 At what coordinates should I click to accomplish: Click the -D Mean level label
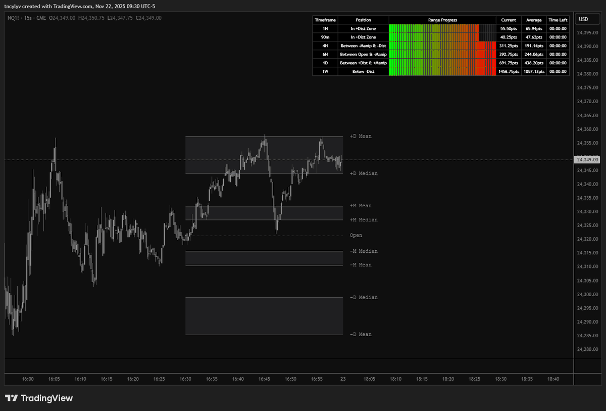[x=361, y=335]
